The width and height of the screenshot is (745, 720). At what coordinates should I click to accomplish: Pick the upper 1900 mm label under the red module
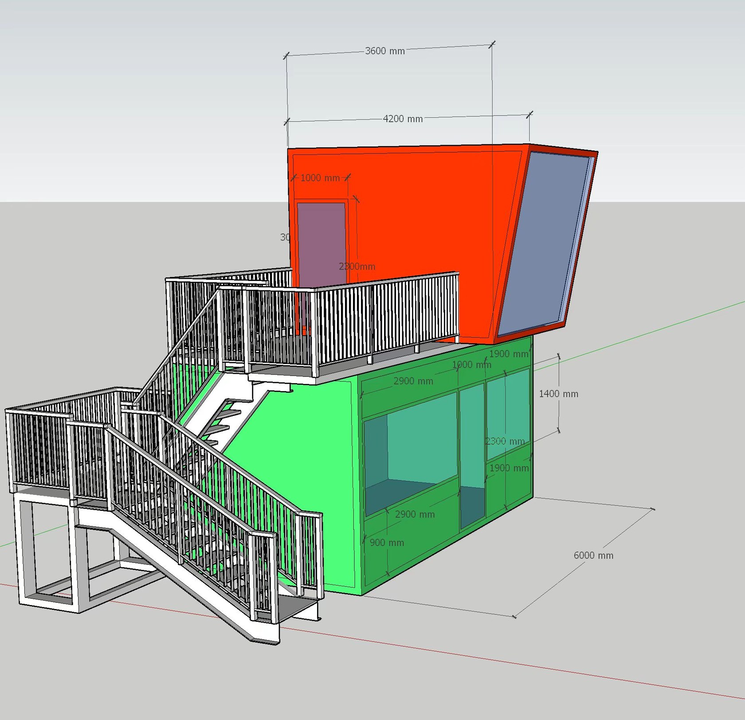tap(509, 354)
